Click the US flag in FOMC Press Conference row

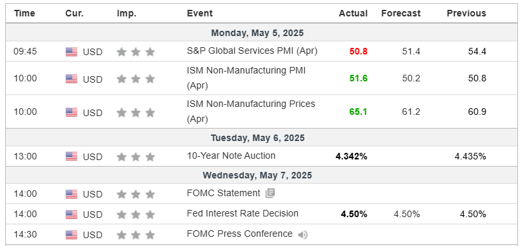point(71,235)
